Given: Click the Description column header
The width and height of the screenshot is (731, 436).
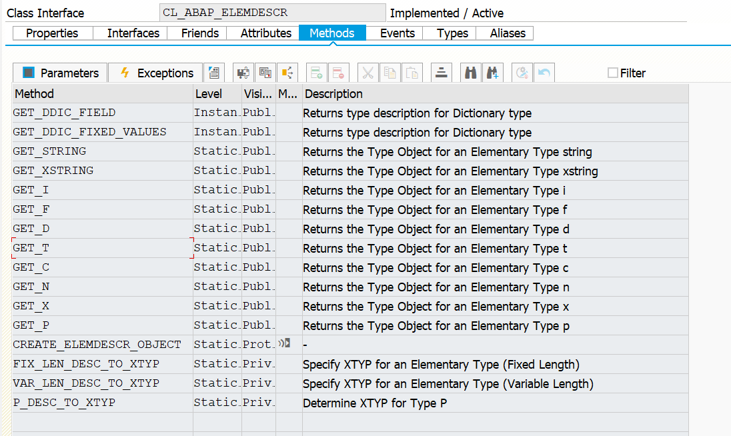Looking at the screenshot, I should (x=495, y=93).
